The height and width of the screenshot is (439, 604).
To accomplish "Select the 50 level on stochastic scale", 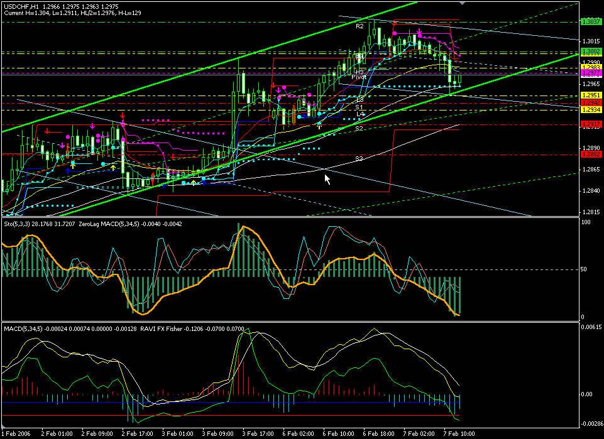I will 585,269.
